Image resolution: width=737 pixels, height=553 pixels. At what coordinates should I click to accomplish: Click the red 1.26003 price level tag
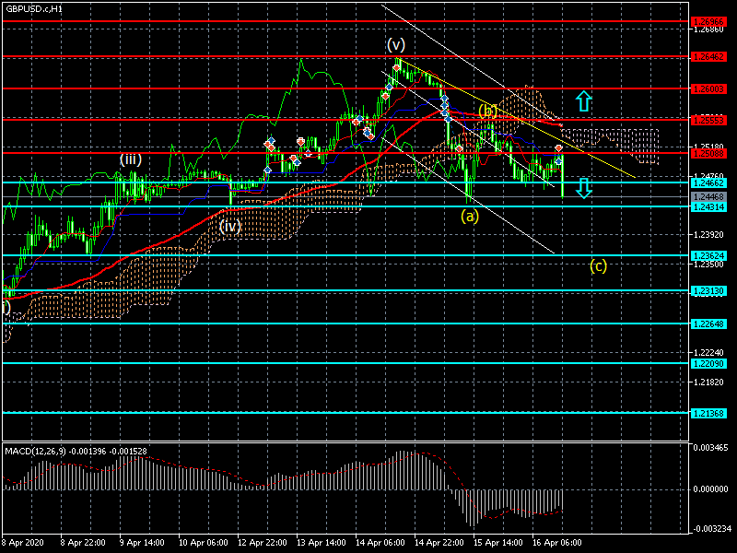(x=708, y=88)
